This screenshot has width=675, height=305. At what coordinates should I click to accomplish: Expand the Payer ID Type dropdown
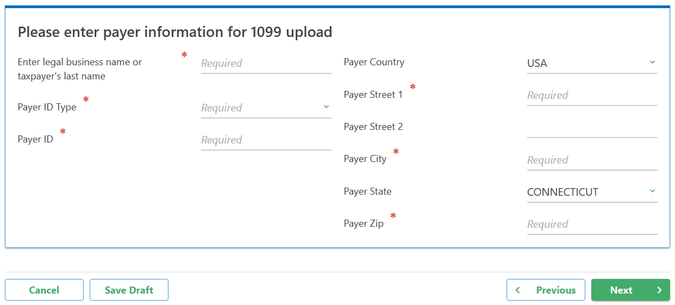[x=261, y=108]
